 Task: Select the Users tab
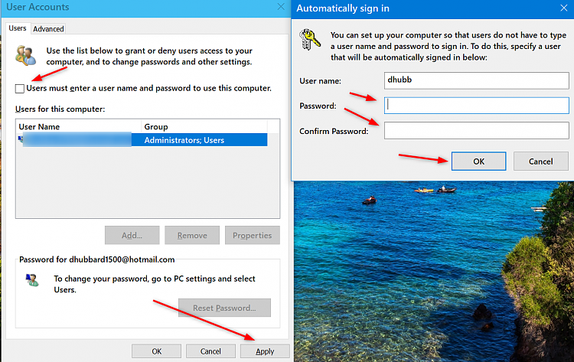tap(18, 28)
